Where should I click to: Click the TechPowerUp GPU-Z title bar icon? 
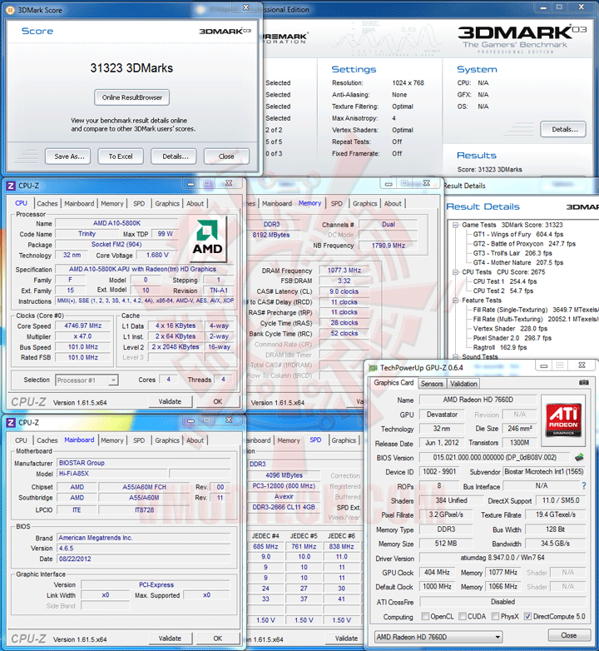373,368
